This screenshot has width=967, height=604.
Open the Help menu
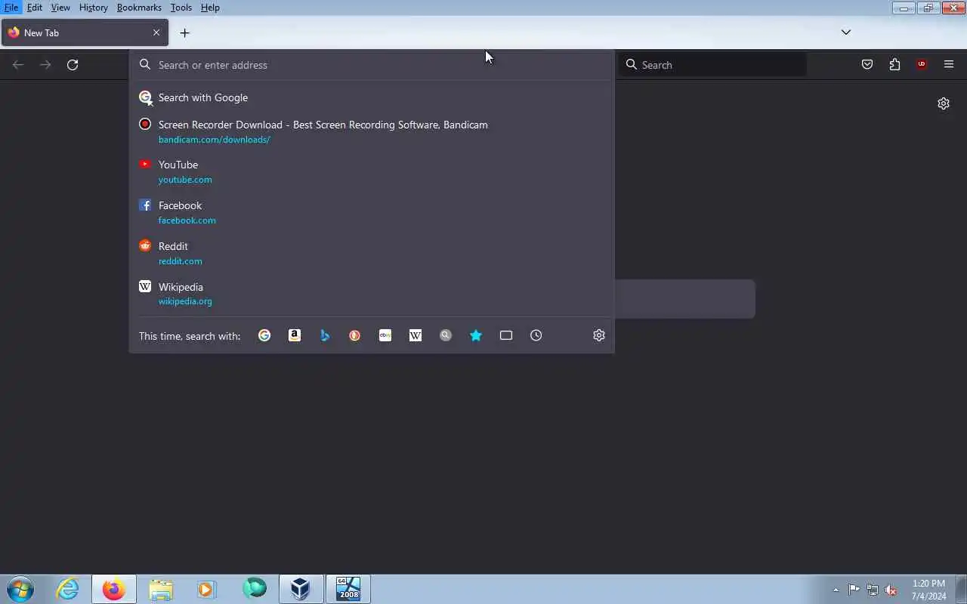[x=210, y=8]
